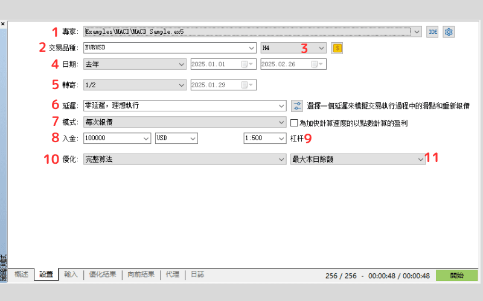Viewport: 483px width, 301px height.
Task: Switch to the 優化結果 tab
Action: [x=103, y=275]
